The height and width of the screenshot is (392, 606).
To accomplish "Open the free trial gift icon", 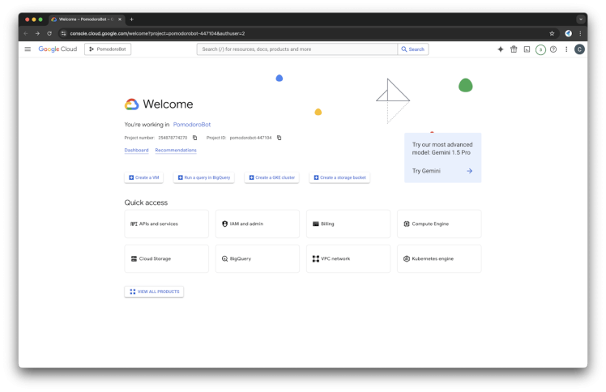I will [514, 49].
